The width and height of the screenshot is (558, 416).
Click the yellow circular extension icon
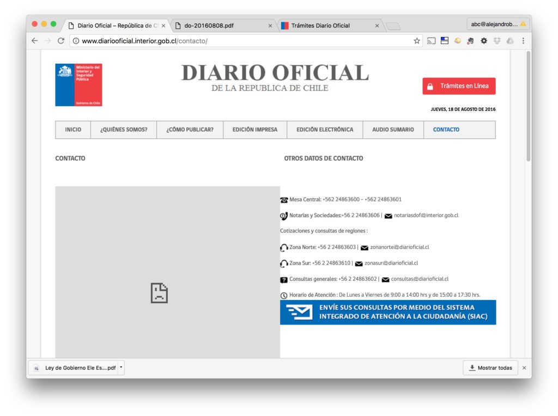[458, 41]
